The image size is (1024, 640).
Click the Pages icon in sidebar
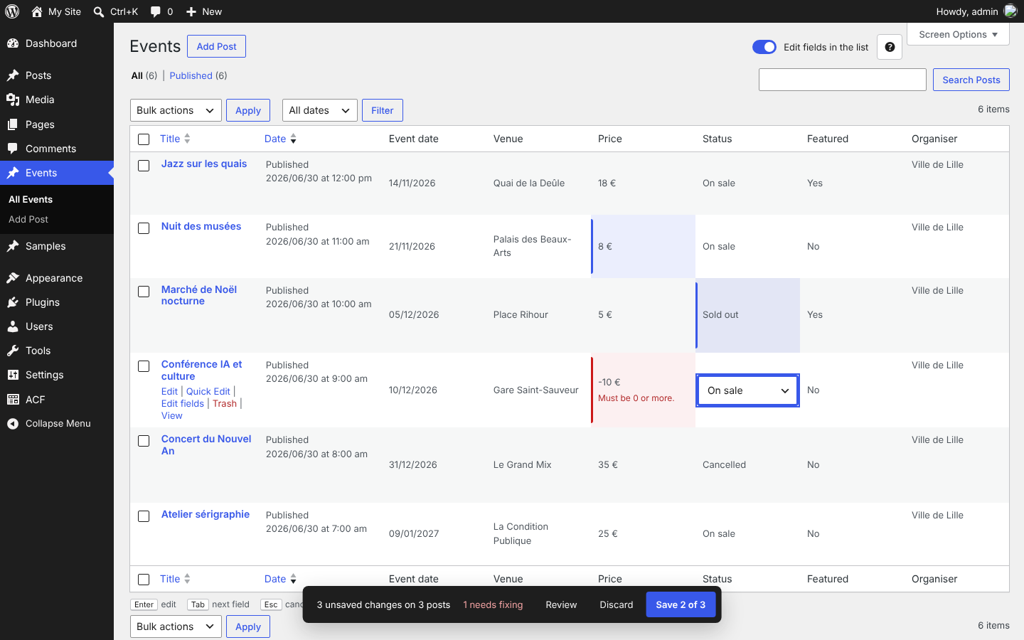[13, 124]
